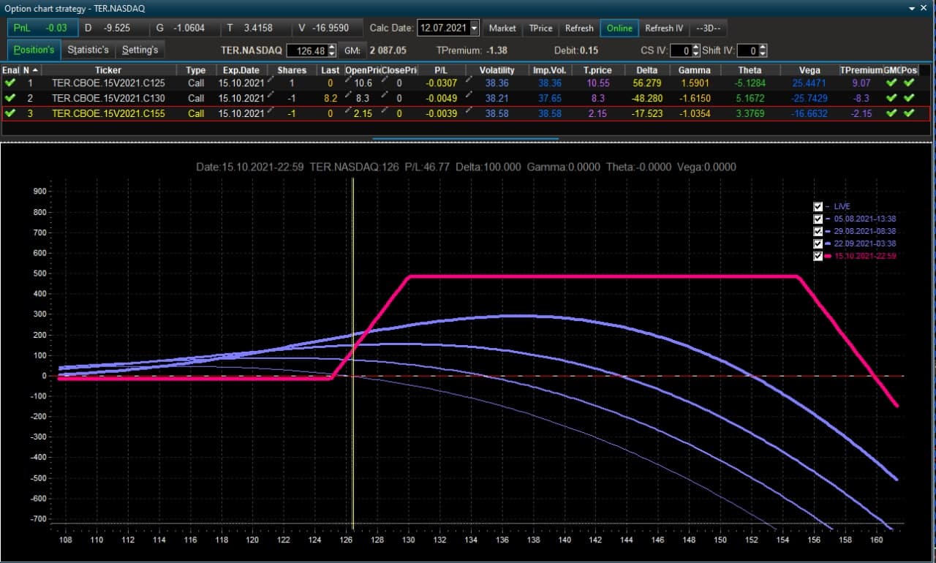Click the Refresh IV button
This screenshot has height=563, width=936.
(x=664, y=28)
